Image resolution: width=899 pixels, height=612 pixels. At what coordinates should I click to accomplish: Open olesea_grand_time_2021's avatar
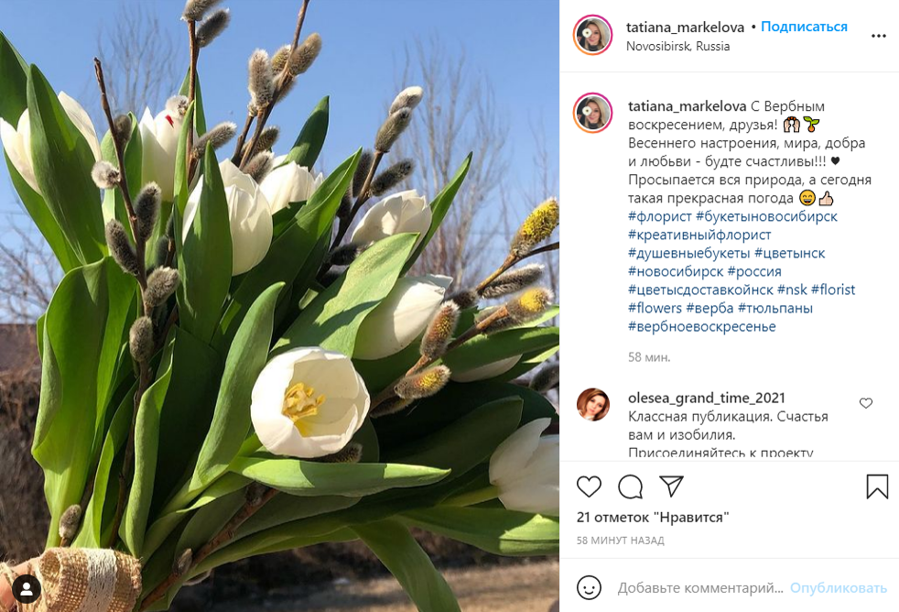tap(593, 404)
